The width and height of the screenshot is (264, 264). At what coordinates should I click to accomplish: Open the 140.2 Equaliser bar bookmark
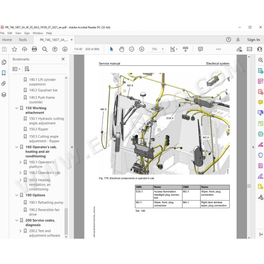43,90
